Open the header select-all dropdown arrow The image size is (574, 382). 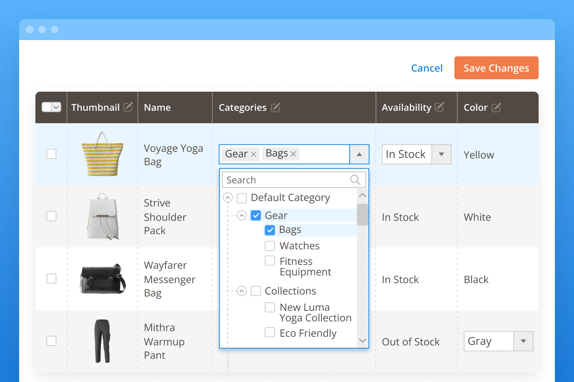[56, 107]
